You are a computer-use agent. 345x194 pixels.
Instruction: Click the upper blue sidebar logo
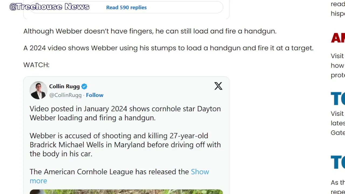pos(338,98)
